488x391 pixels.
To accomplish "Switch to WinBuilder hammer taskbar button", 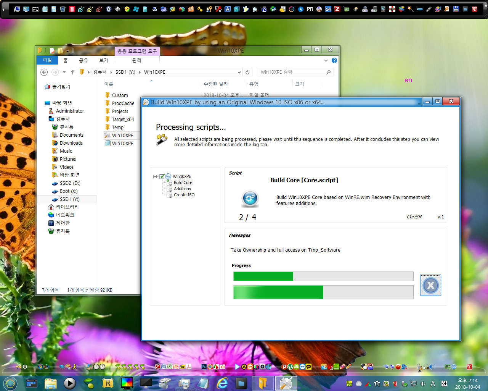I will click(286, 383).
